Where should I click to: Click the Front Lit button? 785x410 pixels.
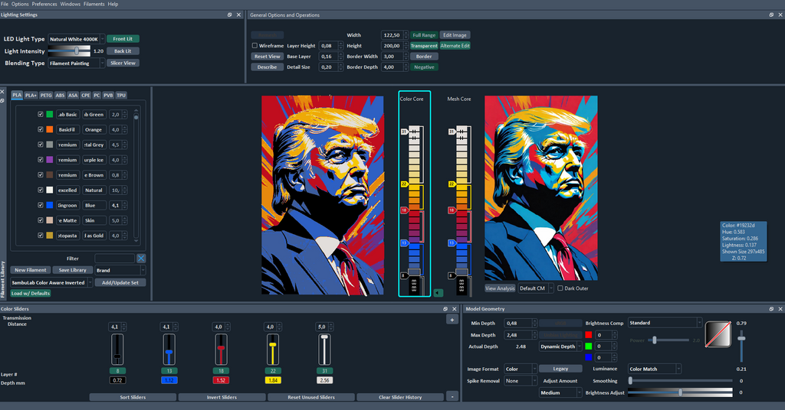tap(123, 39)
